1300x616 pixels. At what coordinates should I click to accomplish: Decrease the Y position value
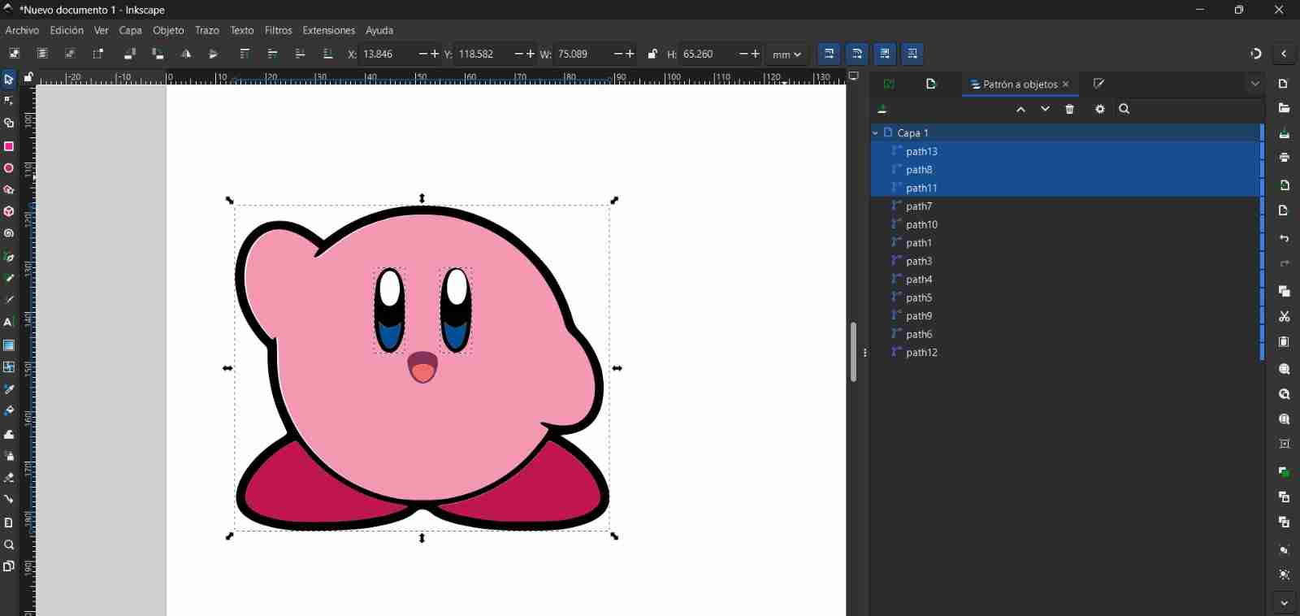(x=519, y=54)
